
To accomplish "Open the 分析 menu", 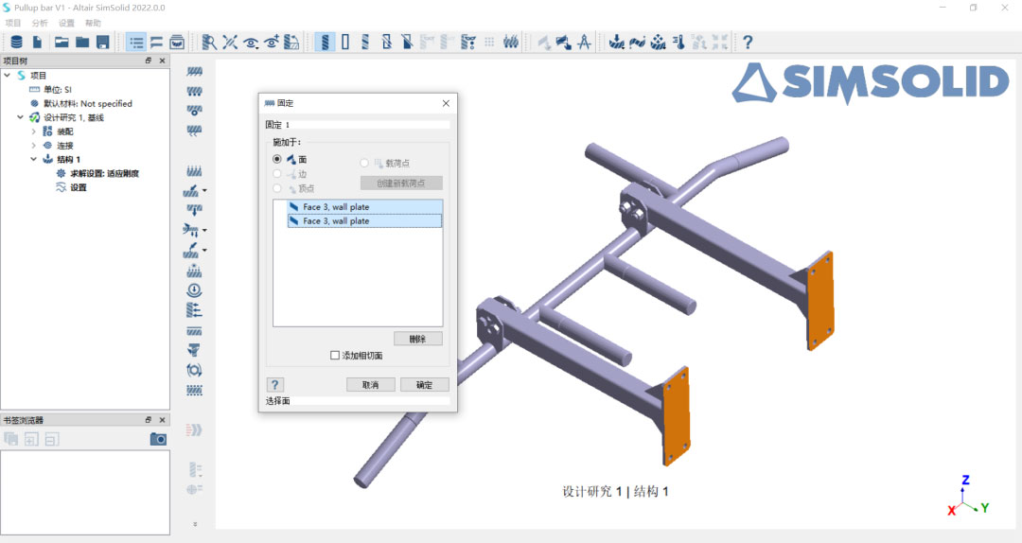I will [40, 23].
